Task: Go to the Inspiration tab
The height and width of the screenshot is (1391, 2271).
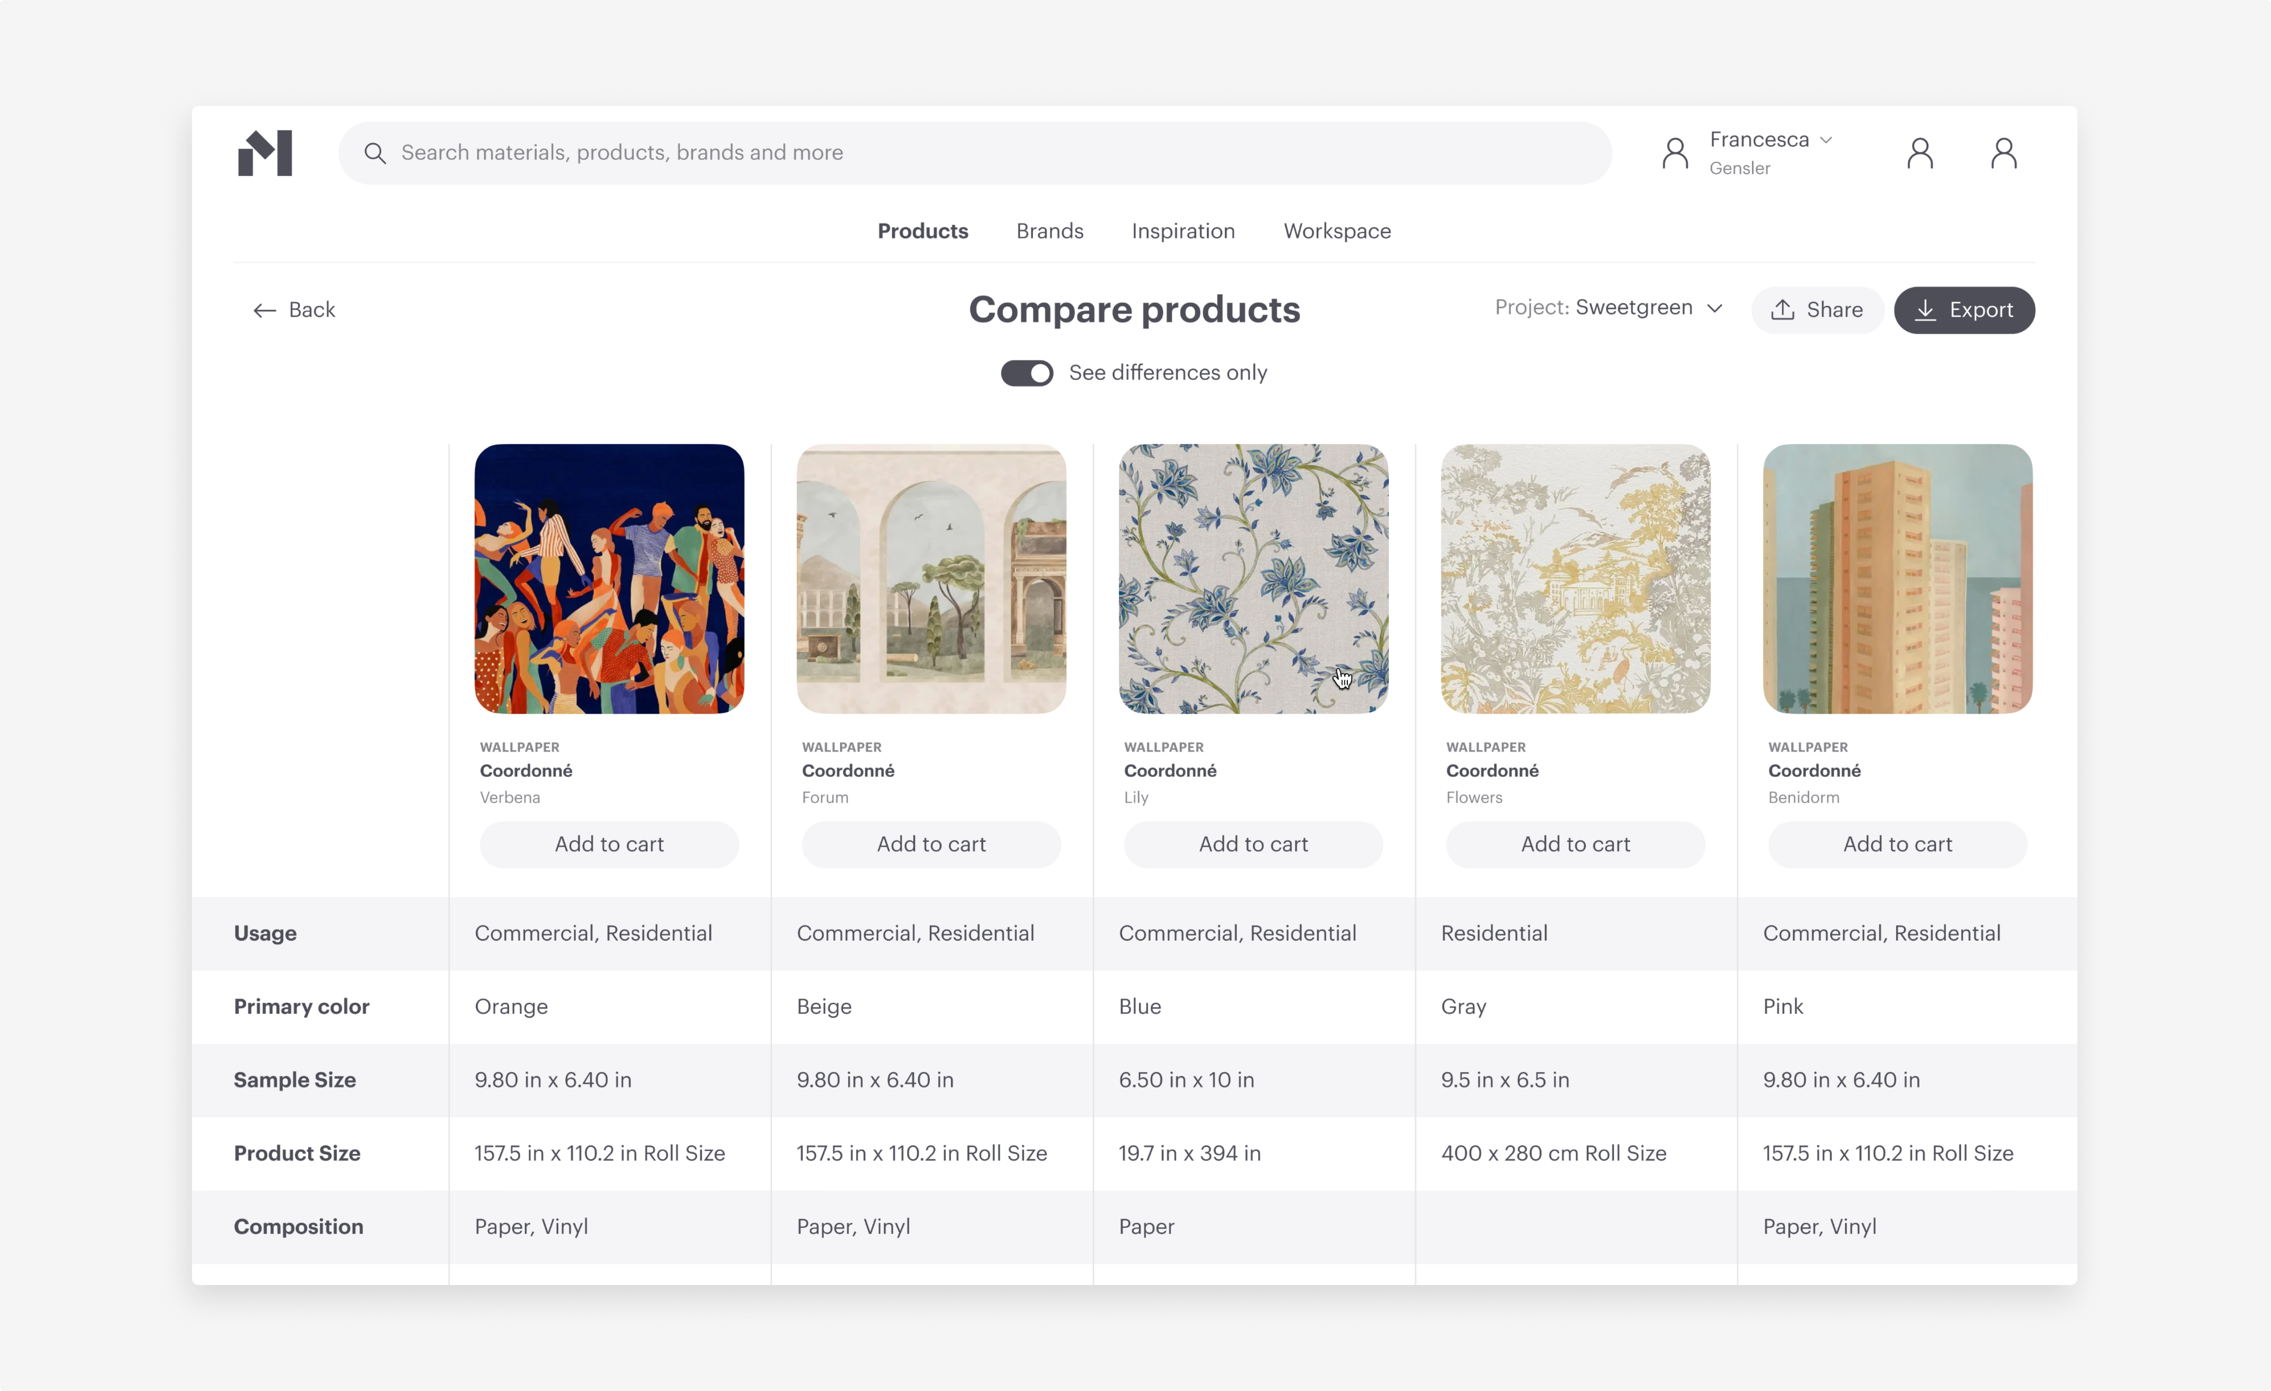Action: (x=1183, y=231)
